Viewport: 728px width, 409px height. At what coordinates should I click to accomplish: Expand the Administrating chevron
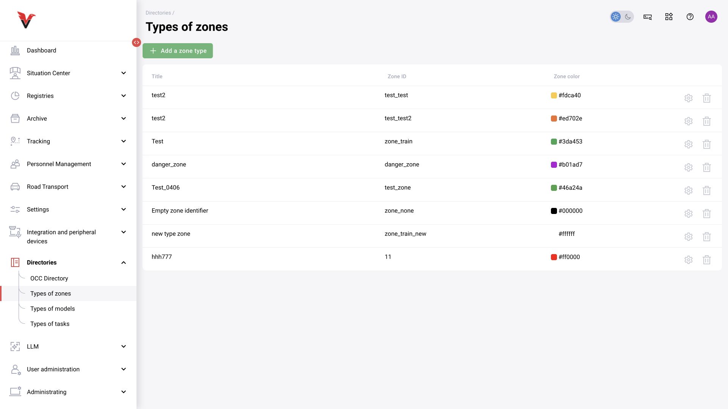(124, 392)
